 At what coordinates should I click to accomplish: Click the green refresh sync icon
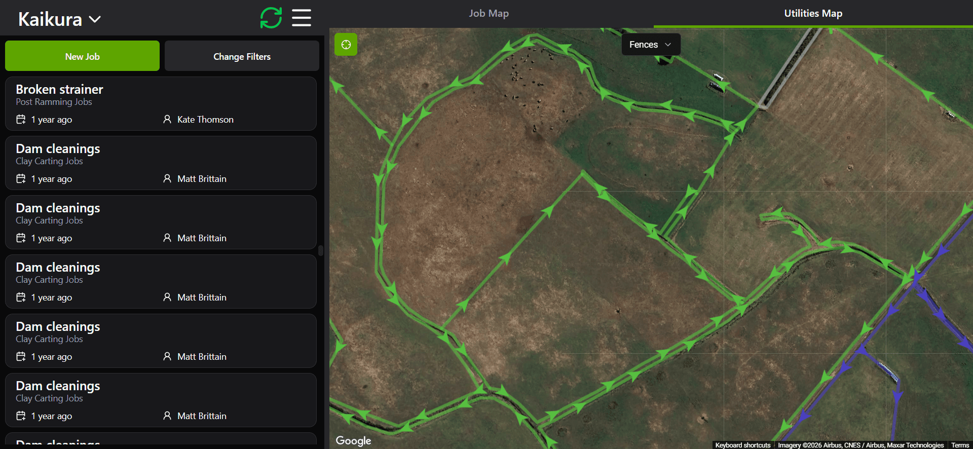click(271, 18)
